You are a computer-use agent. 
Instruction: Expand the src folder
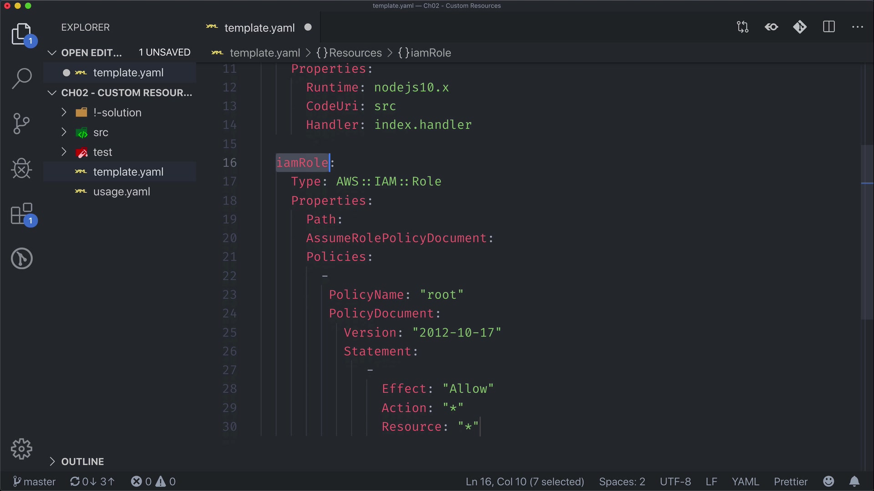click(x=101, y=132)
